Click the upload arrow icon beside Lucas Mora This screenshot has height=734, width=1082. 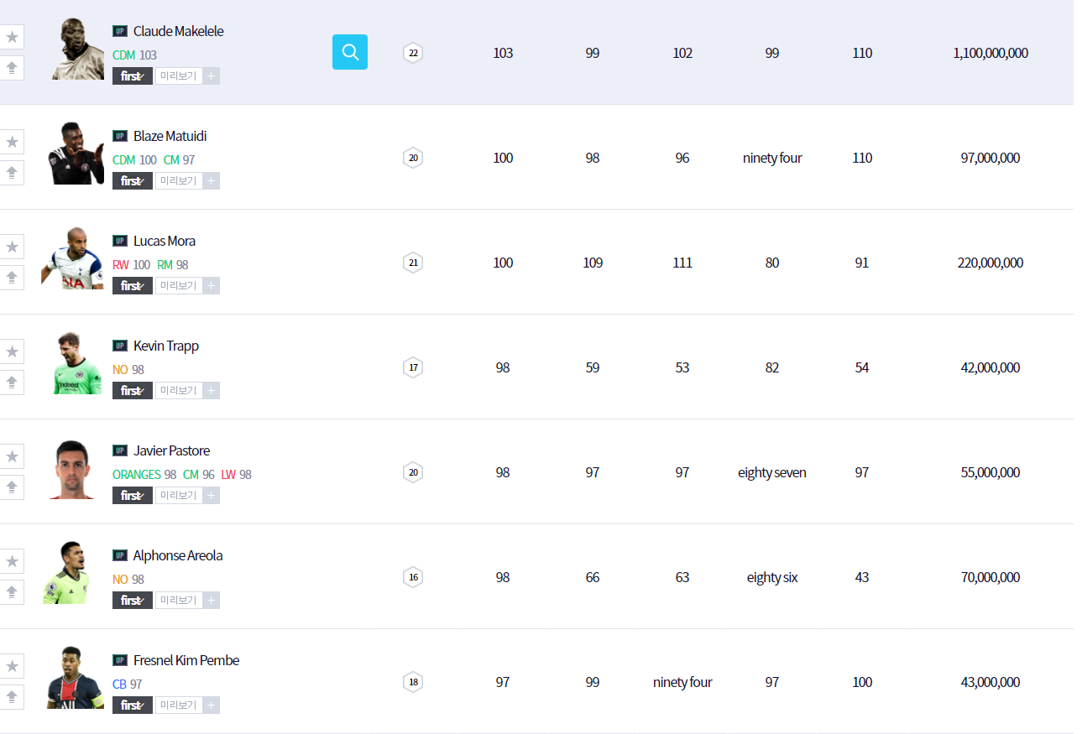[12, 278]
